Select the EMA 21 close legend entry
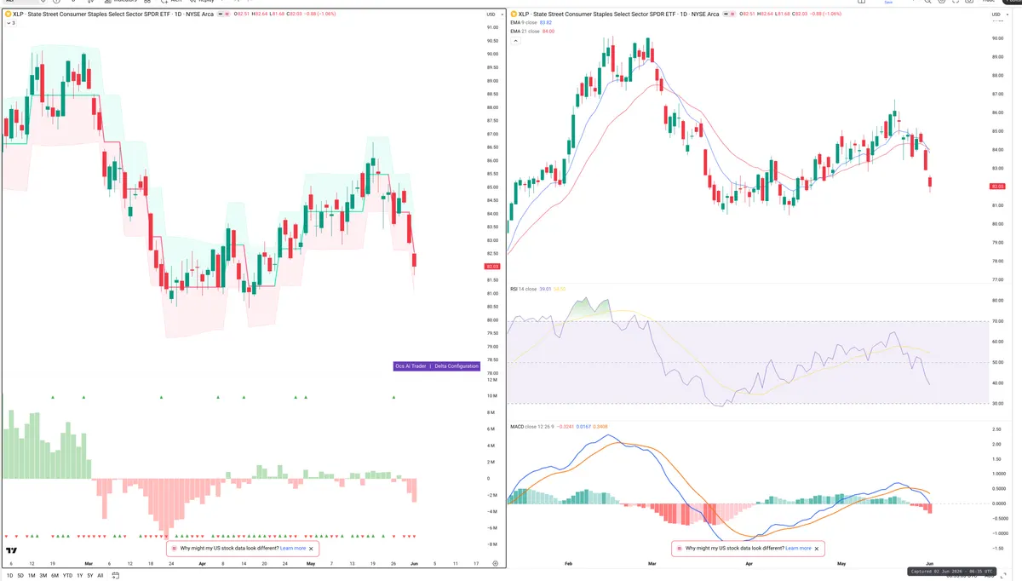This screenshot has width=1022, height=581. tap(525, 32)
